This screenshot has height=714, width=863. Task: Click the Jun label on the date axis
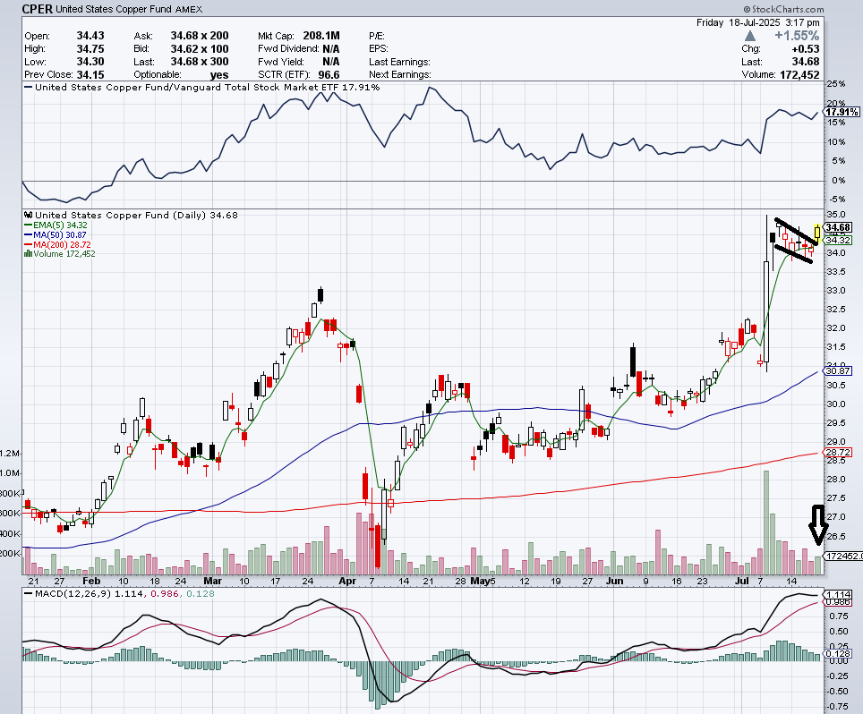614,581
